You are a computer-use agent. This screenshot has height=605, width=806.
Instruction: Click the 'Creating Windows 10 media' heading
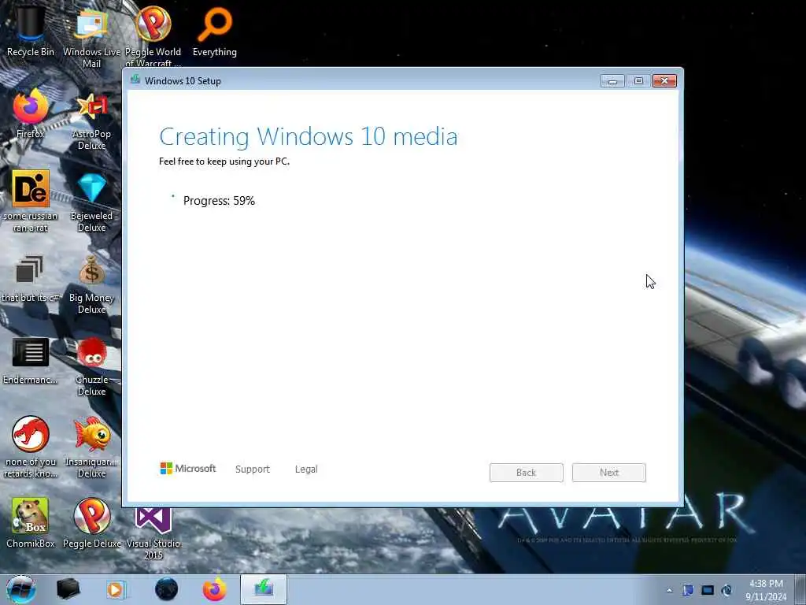pyautogui.click(x=309, y=137)
